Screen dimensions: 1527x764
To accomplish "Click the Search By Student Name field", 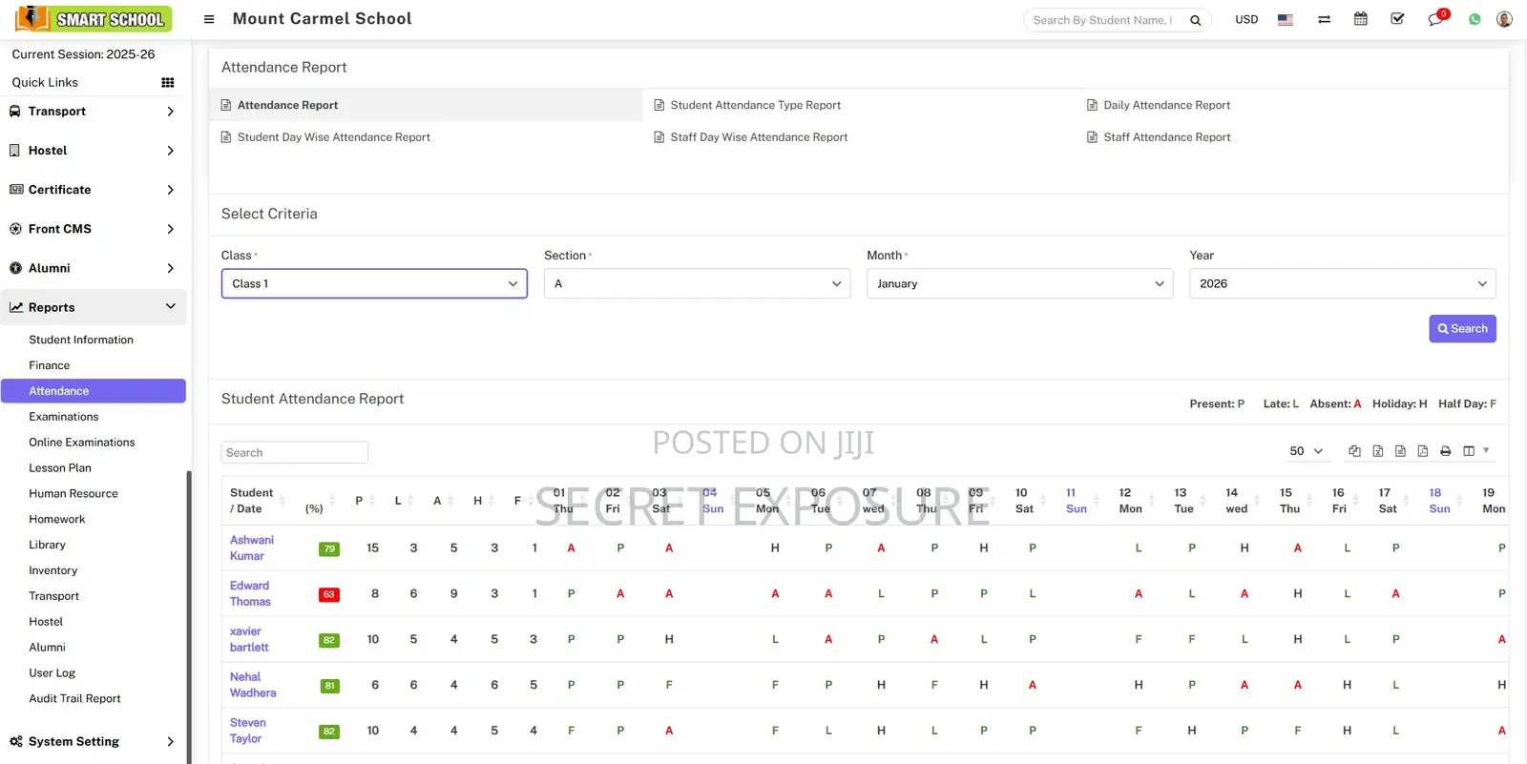I will pos(1103,20).
